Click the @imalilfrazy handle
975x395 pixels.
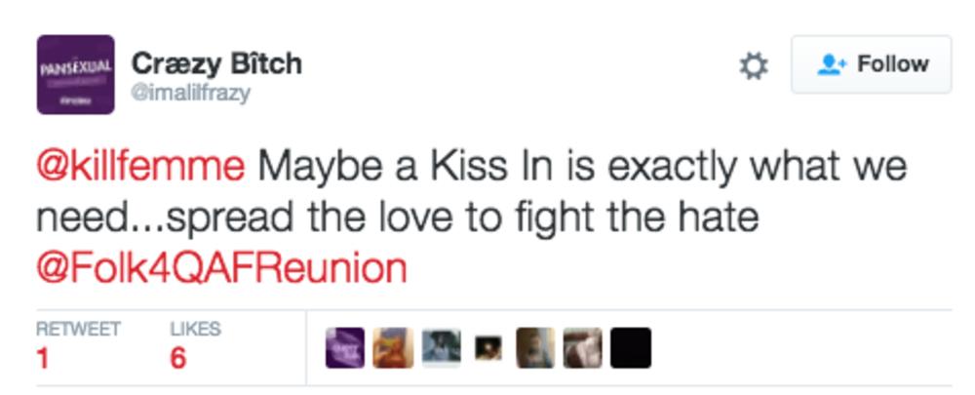pyautogui.click(x=191, y=94)
